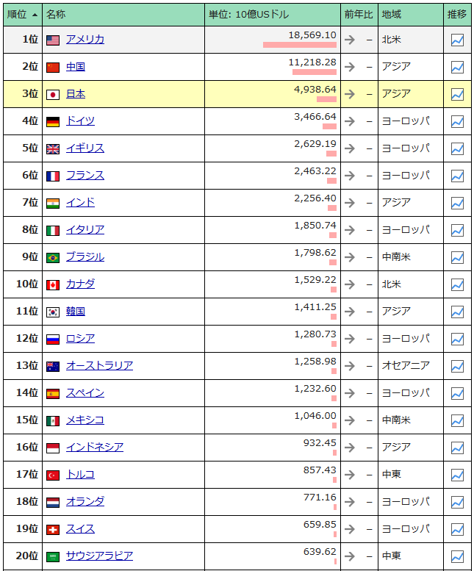Select the value 639.62
474x571 pixels.
click(x=320, y=552)
